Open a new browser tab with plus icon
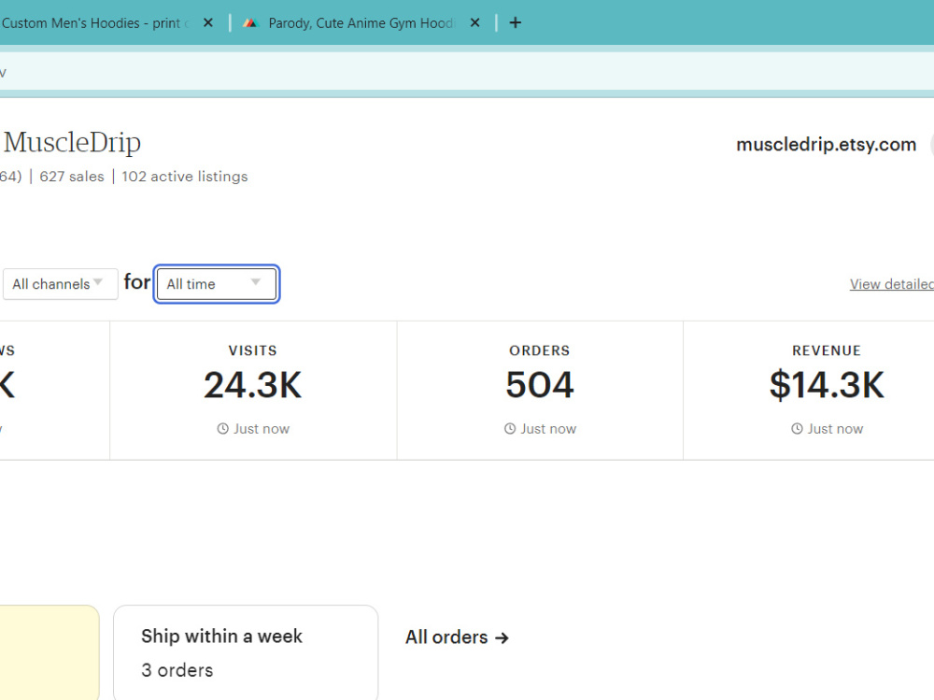This screenshot has height=700, width=934. 516,22
